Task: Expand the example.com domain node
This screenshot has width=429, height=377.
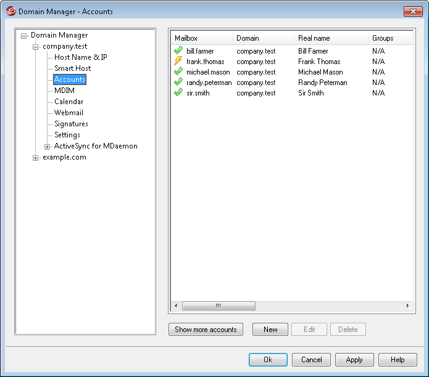Action: (x=36, y=158)
